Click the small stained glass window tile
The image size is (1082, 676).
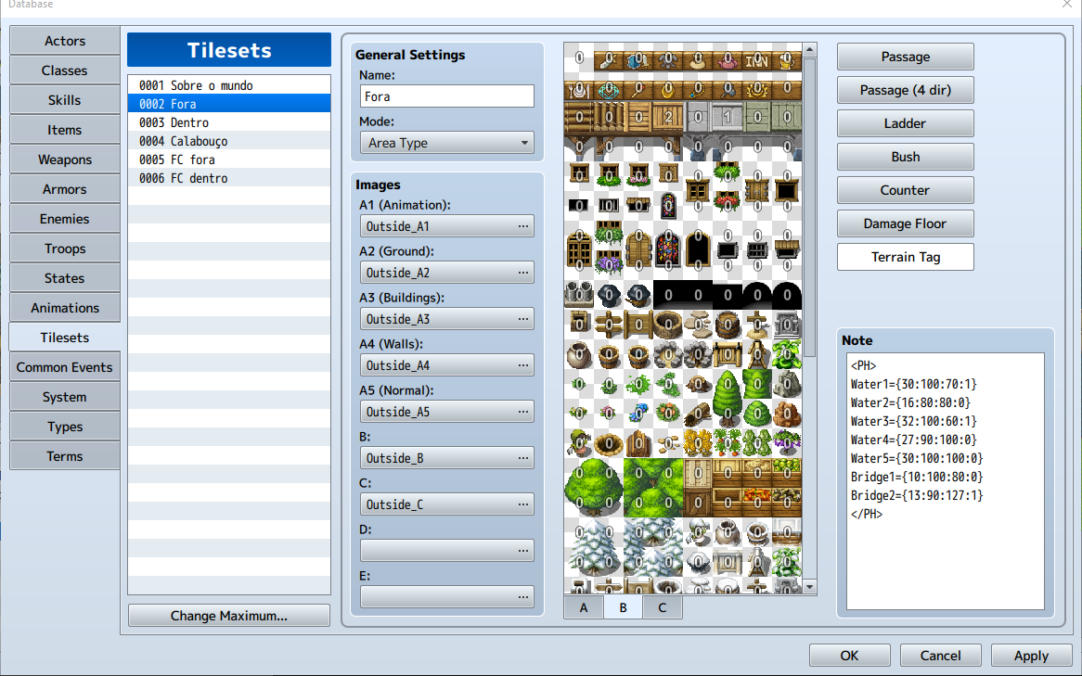(668, 206)
